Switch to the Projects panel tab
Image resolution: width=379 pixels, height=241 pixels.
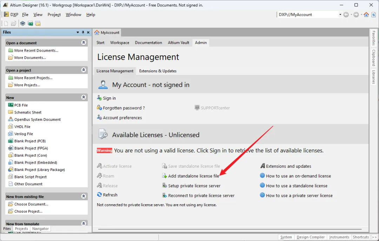(x=21, y=229)
